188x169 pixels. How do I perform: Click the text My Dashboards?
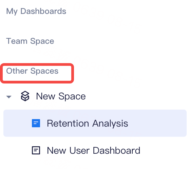coord(36,12)
